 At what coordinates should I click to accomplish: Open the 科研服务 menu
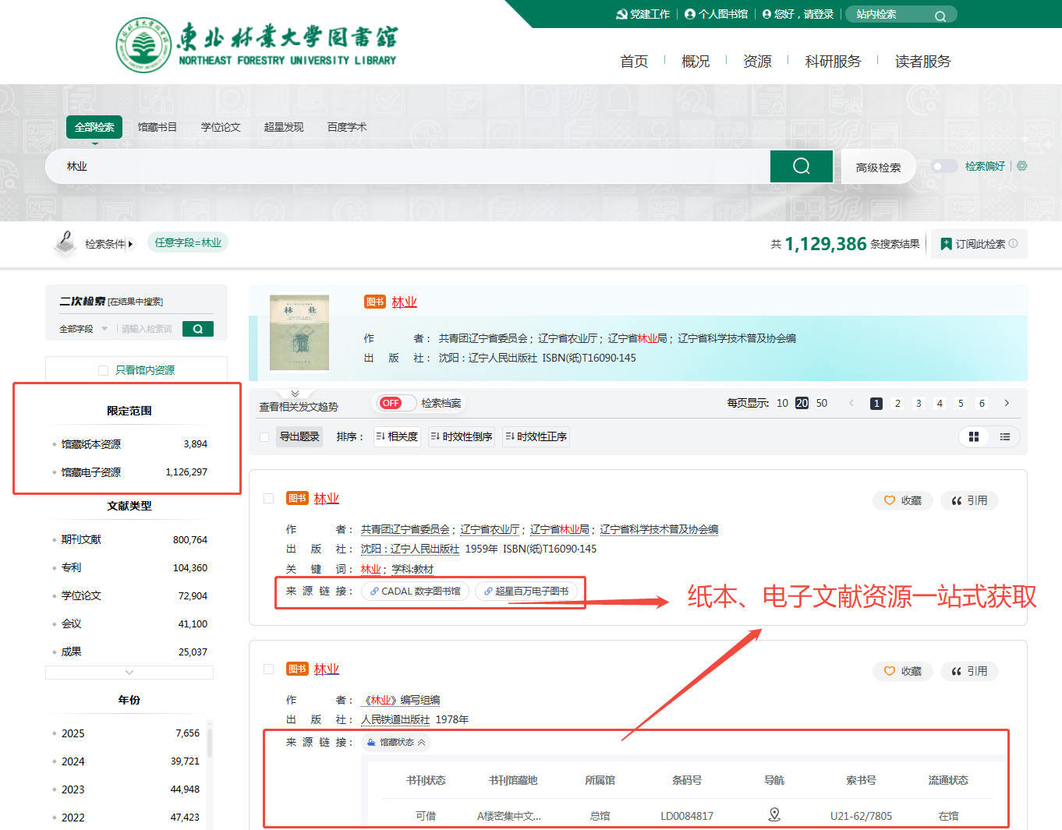pyautogui.click(x=833, y=62)
